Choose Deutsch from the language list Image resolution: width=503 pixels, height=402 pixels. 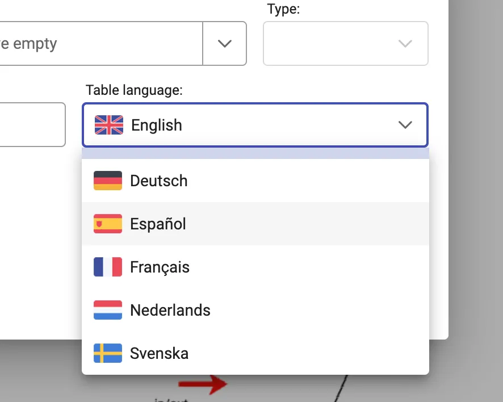[x=158, y=181]
